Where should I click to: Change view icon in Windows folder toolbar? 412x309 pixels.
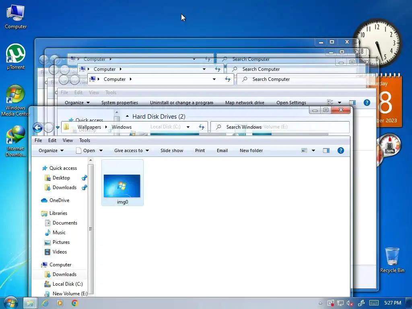pos(304,150)
